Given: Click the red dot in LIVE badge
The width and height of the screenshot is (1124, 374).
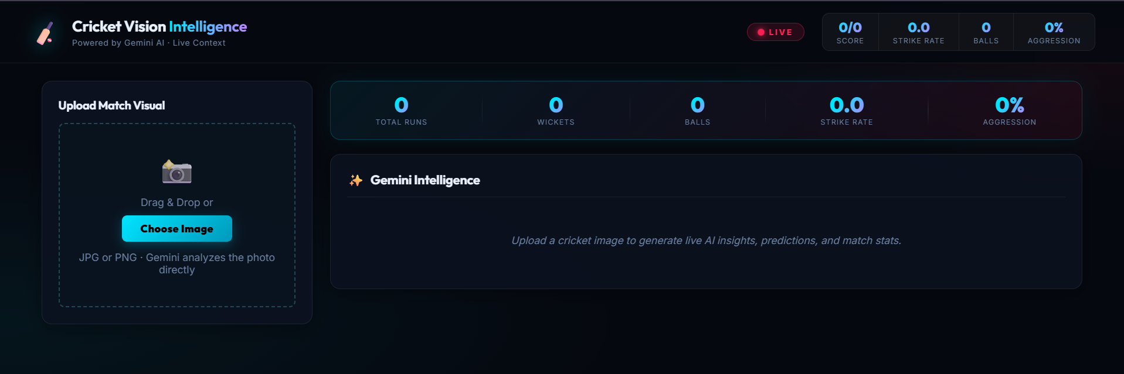Looking at the screenshot, I should [761, 32].
